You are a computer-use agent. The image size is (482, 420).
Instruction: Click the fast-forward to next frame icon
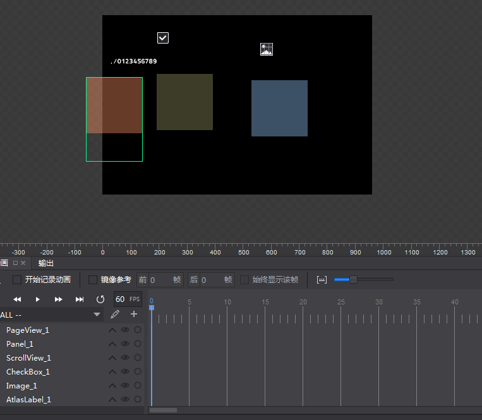click(59, 299)
